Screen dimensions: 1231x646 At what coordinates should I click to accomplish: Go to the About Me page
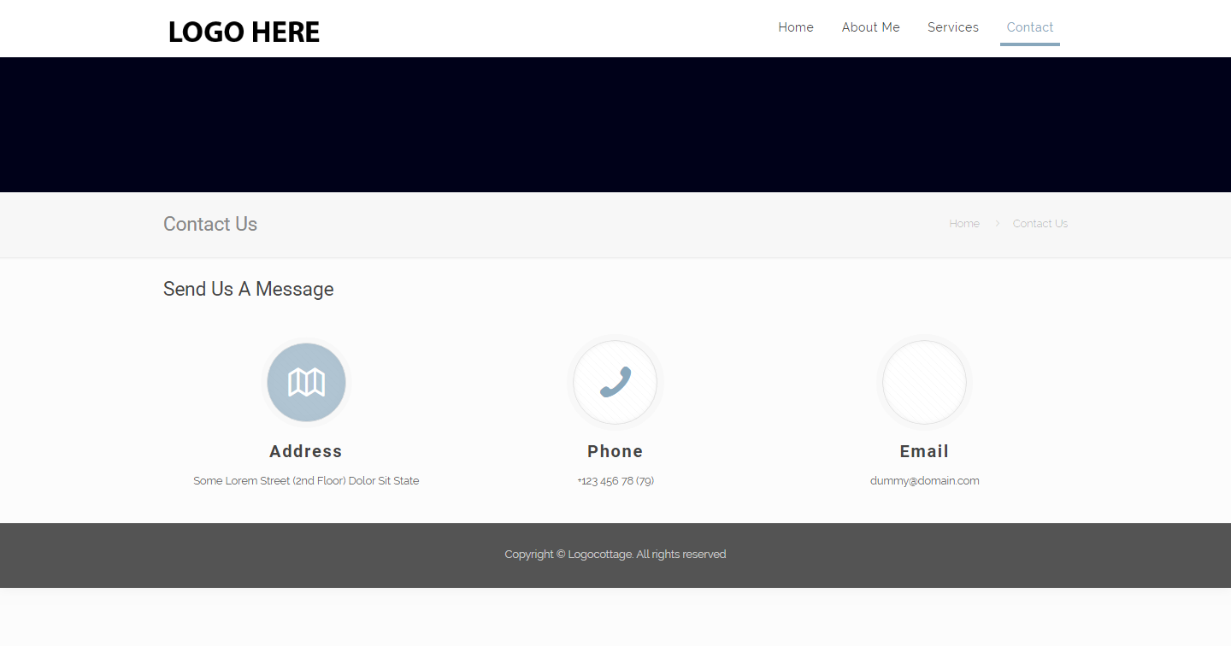(870, 27)
